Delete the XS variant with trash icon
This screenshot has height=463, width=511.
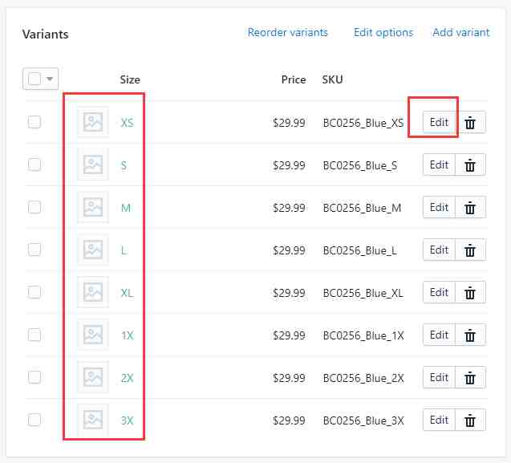click(x=470, y=123)
